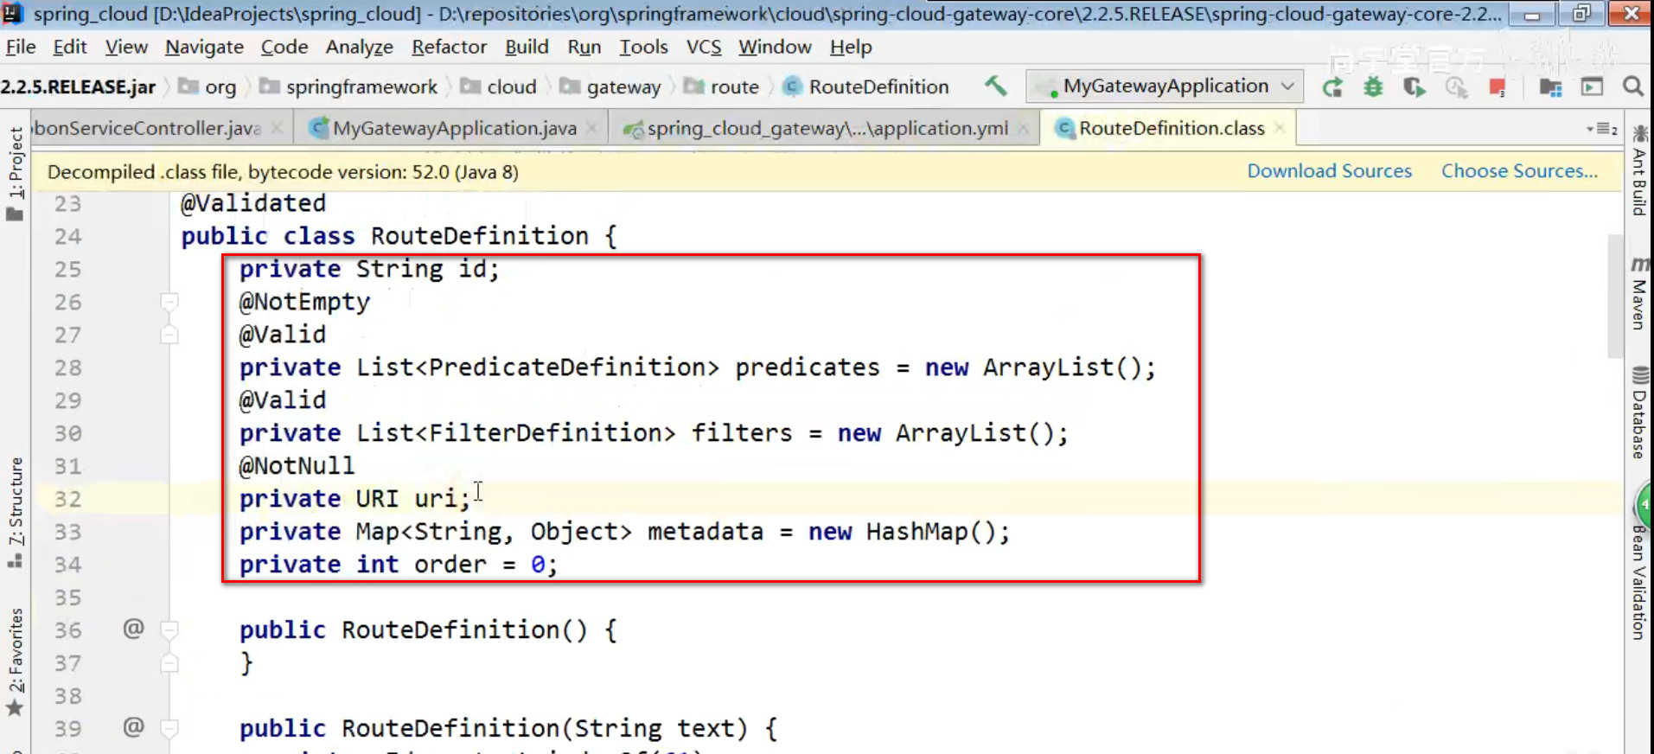Open the Edit menu
The width and height of the screenshot is (1654, 754).
(70, 47)
